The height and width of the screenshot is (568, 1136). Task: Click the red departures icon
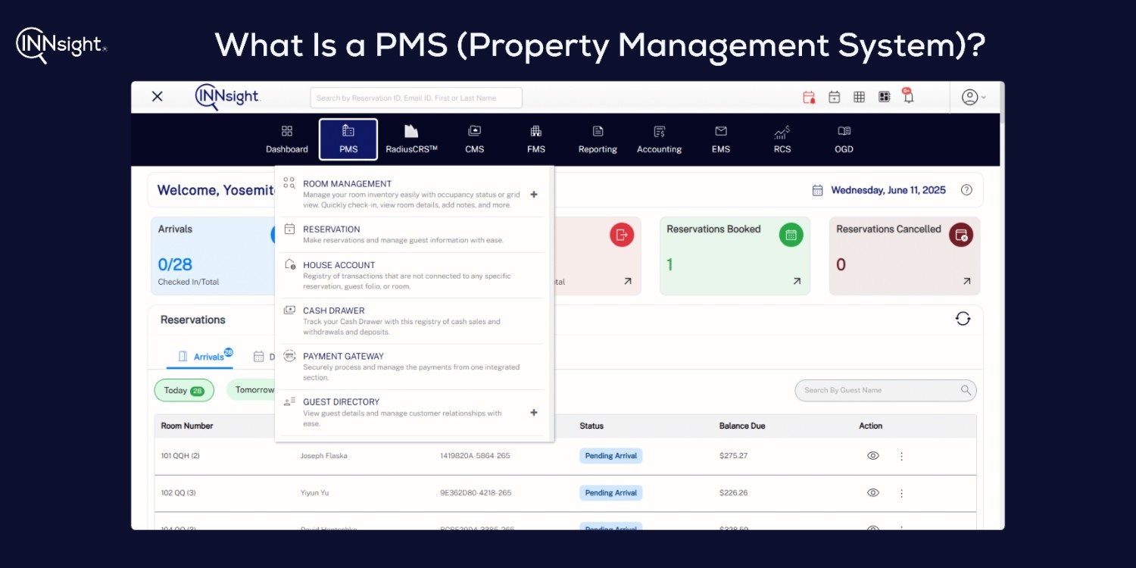(622, 235)
